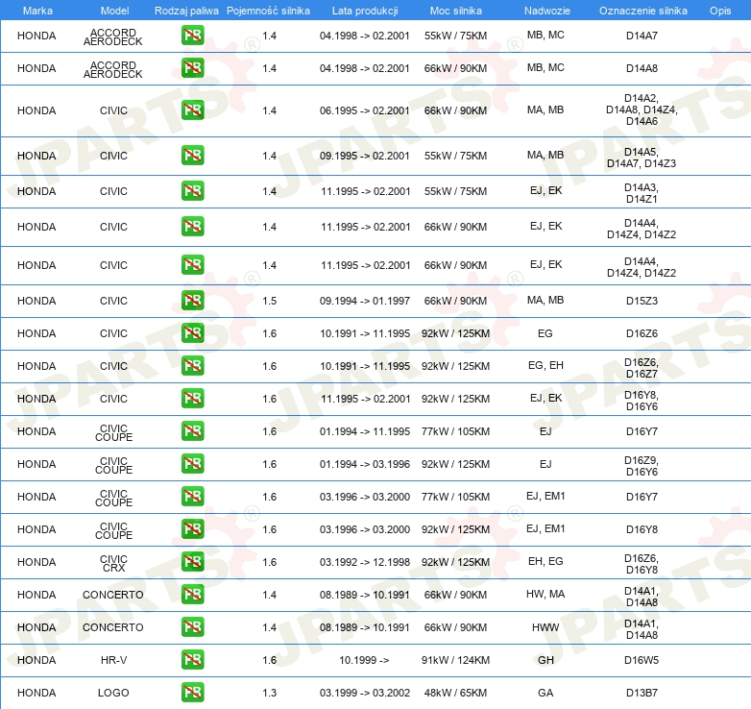The image size is (751, 709).
Task: Click the 03.1999 -> 03.2002 date cell
Action: [365, 693]
